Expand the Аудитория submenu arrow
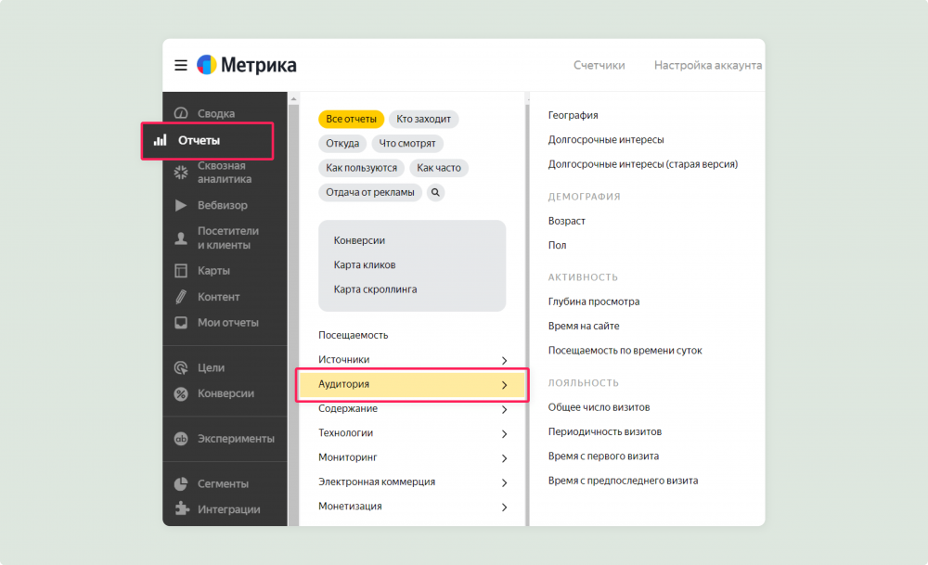 point(504,385)
